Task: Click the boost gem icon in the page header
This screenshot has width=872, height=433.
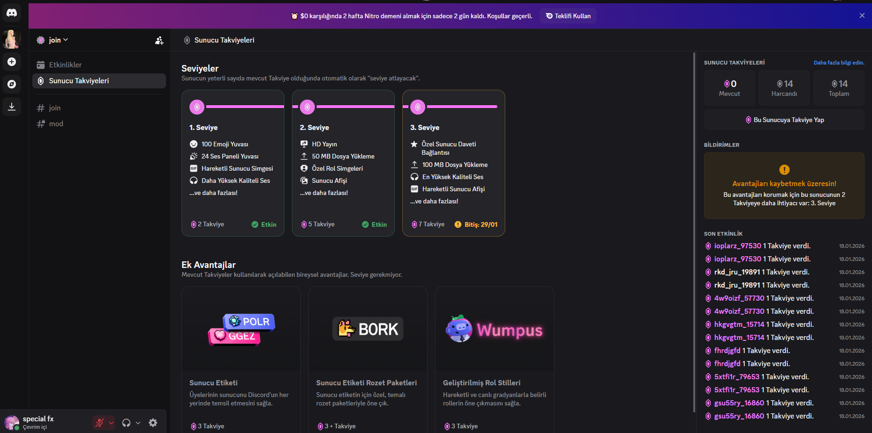Action: pos(187,40)
